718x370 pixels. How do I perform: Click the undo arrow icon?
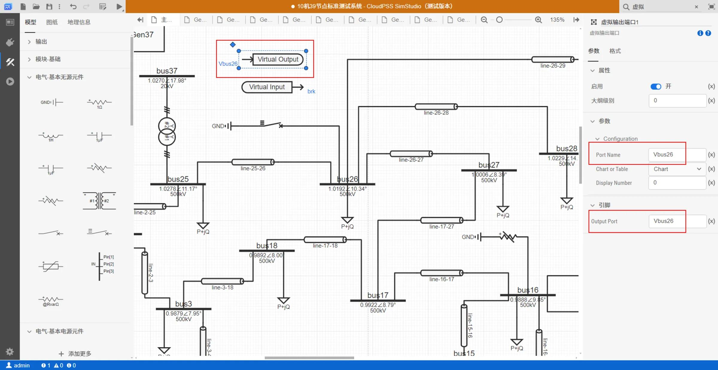(x=73, y=7)
